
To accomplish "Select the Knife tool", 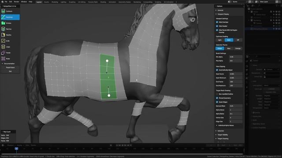I will (10, 41).
